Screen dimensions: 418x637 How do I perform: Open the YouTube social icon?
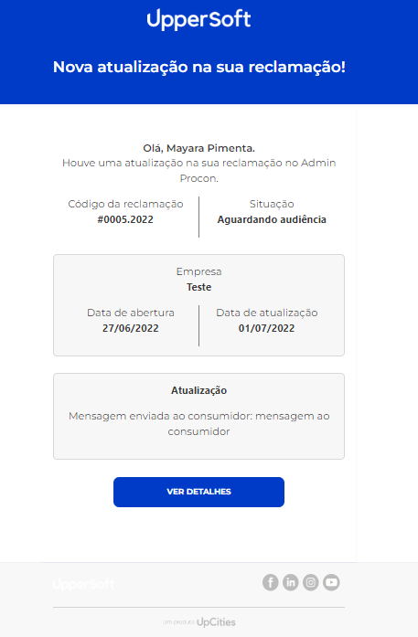pyautogui.click(x=331, y=582)
